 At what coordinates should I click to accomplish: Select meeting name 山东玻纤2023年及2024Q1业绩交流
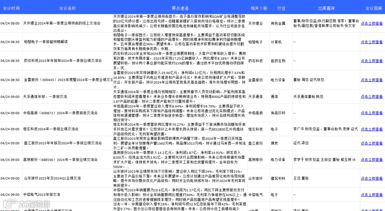[52, 178]
